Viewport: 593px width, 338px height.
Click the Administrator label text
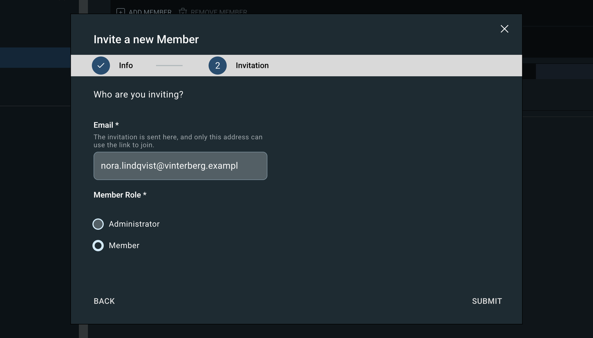point(134,224)
